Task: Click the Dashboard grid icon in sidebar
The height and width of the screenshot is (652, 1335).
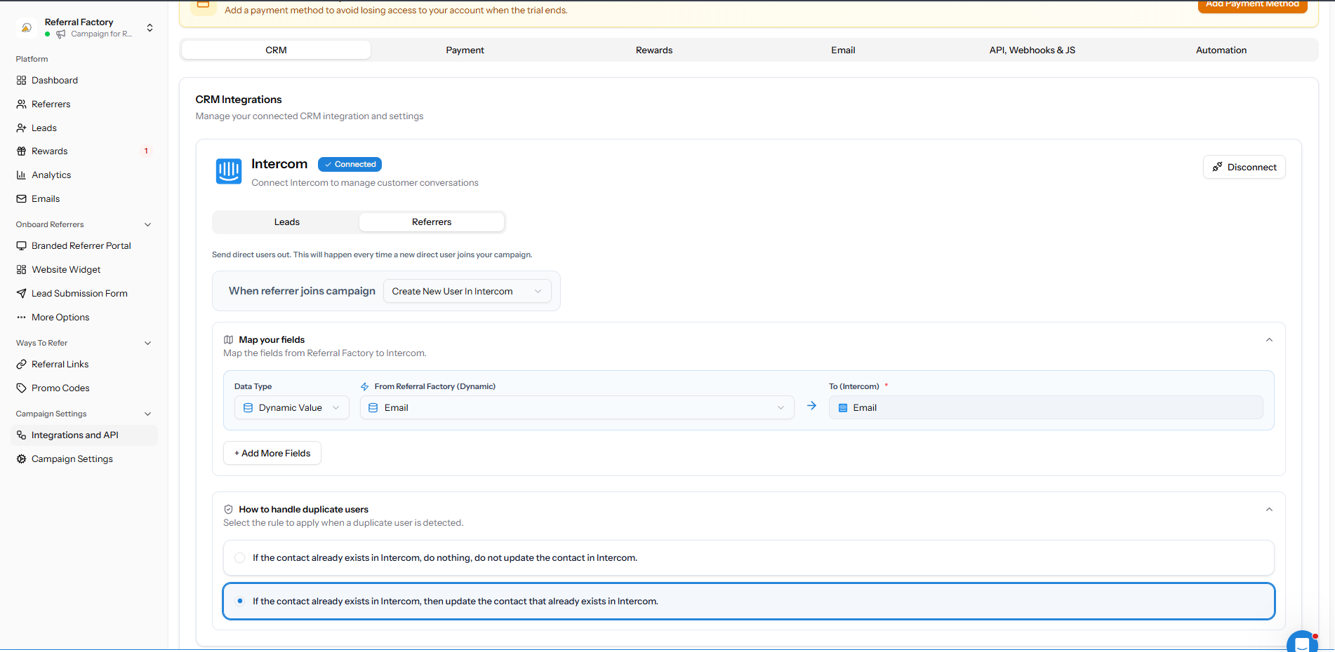Action: (21, 81)
